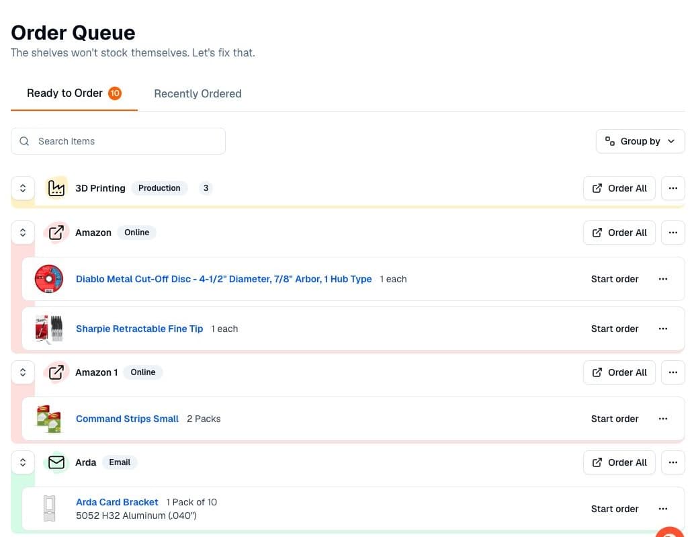Click the Command Strips product thumbnail

click(x=49, y=419)
